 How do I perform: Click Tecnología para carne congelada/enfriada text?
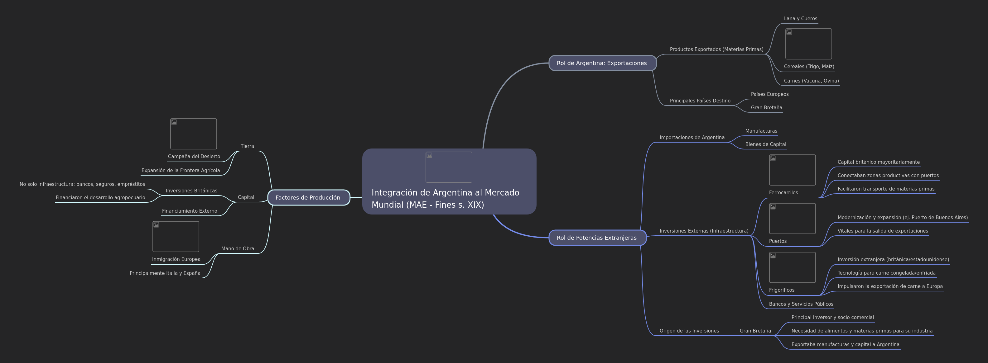coord(886,273)
